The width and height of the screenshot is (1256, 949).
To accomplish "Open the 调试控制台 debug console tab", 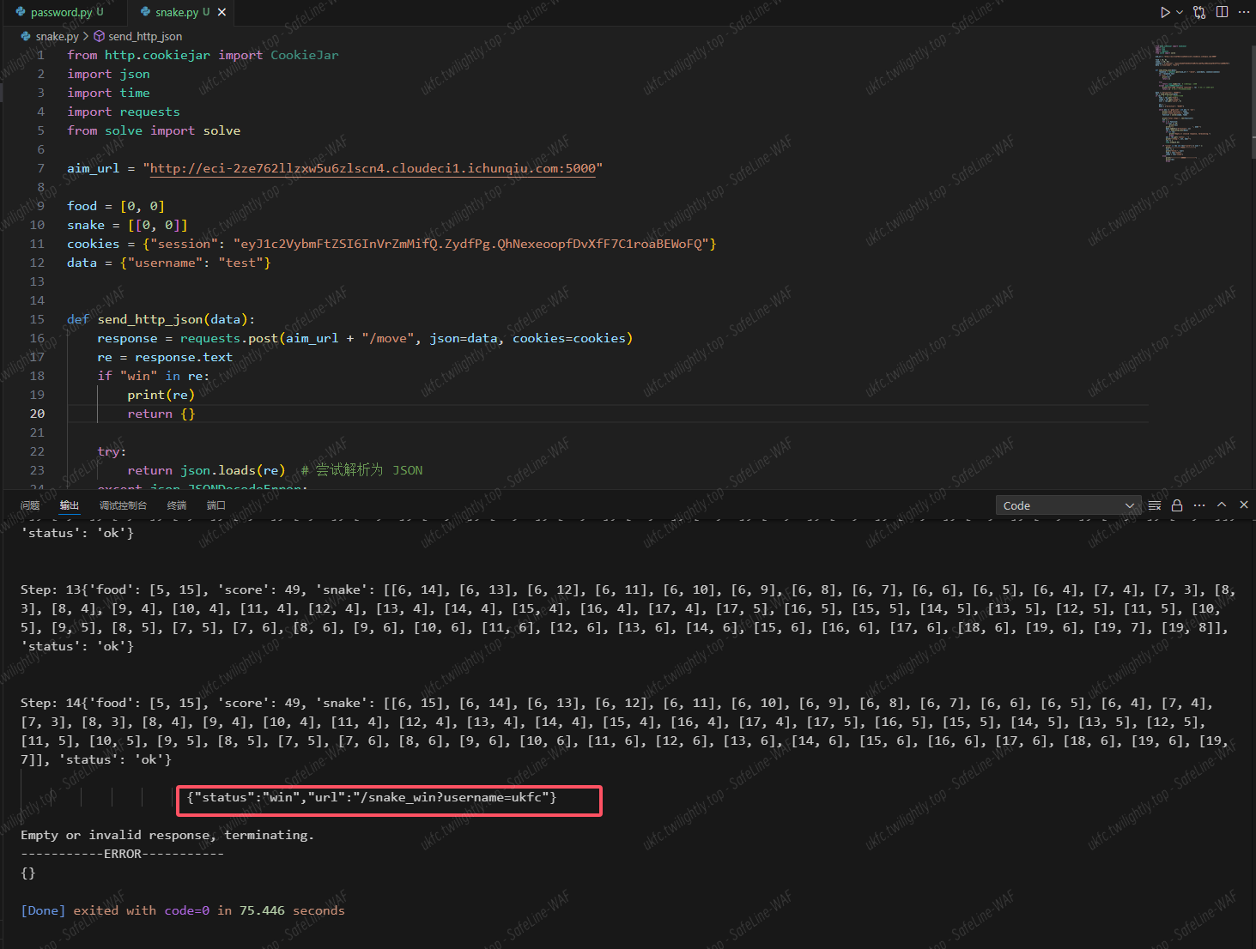I will tap(123, 505).
